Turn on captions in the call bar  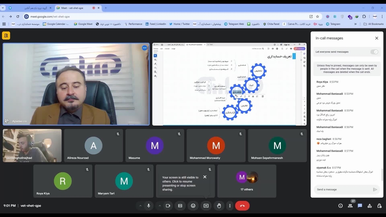(x=180, y=206)
